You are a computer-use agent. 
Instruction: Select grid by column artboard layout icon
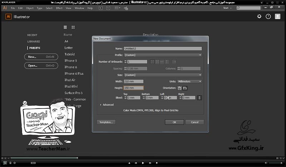coord(157,62)
